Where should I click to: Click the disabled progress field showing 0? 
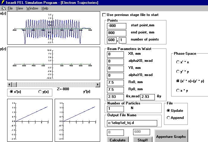click(x=115, y=133)
